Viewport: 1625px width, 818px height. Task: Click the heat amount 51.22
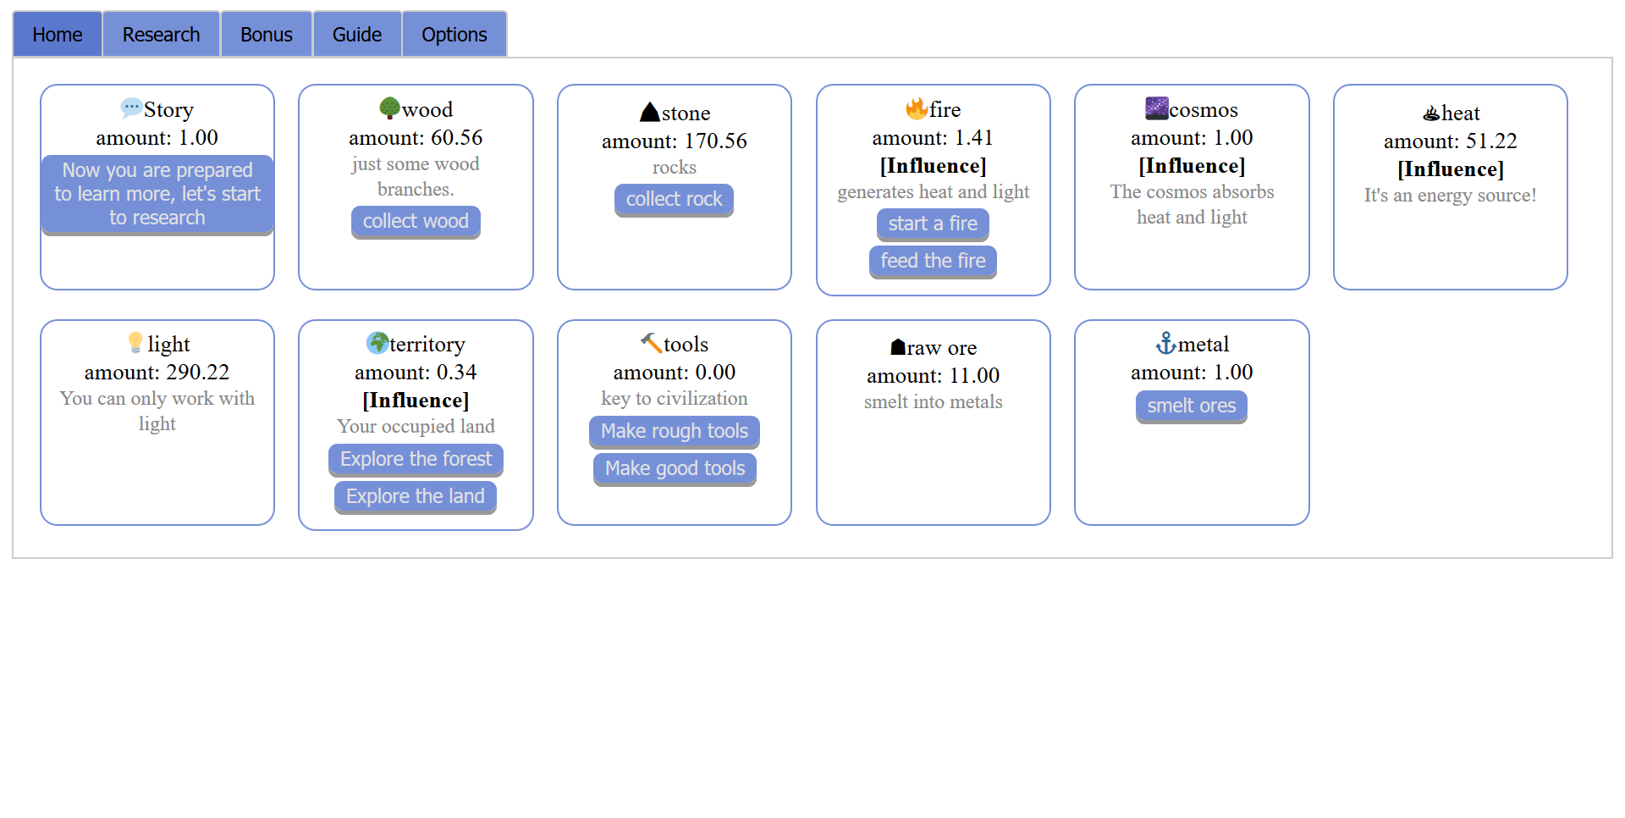(x=1451, y=141)
